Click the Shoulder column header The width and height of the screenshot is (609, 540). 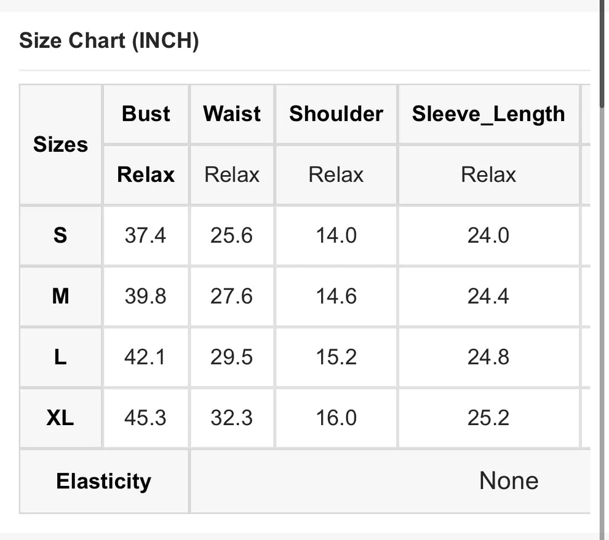pos(336,114)
